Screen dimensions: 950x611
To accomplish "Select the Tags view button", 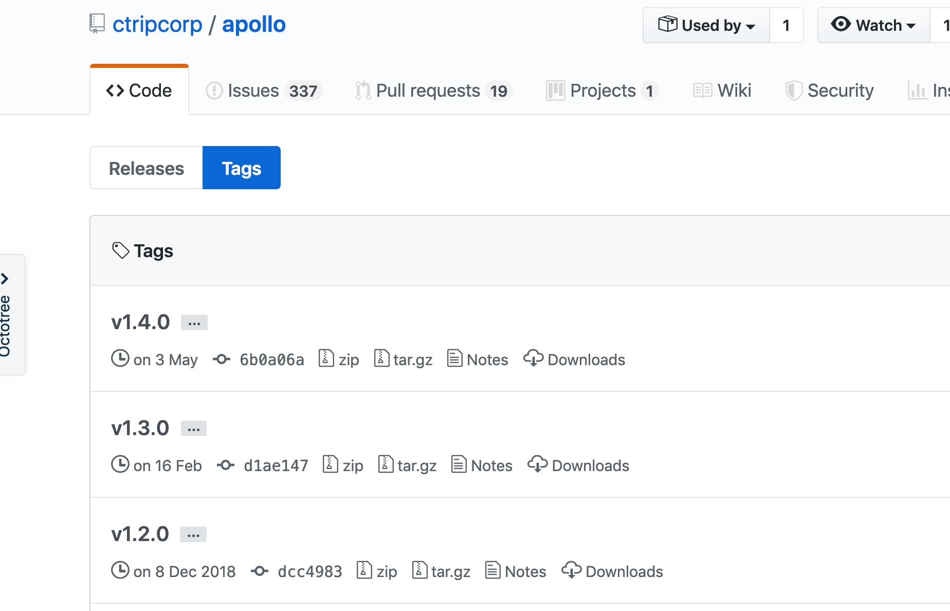I will (x=242, y=168).
